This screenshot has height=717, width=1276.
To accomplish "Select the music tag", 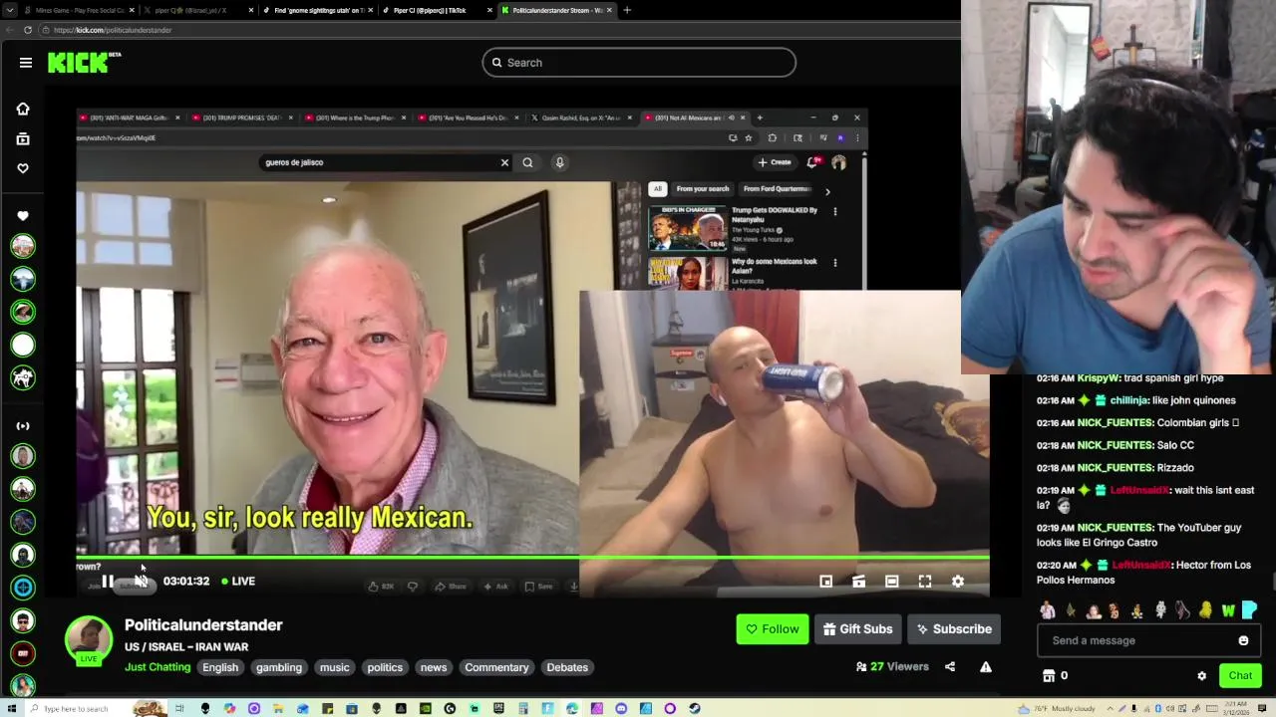I will click(335, 667).
